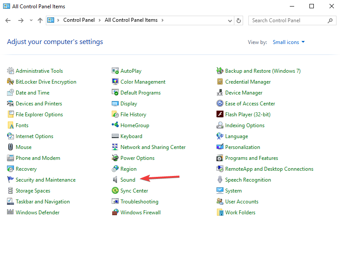The image size is (340, 257).
Task: Expand the address bar history dropdown
Action: [230, 20]
